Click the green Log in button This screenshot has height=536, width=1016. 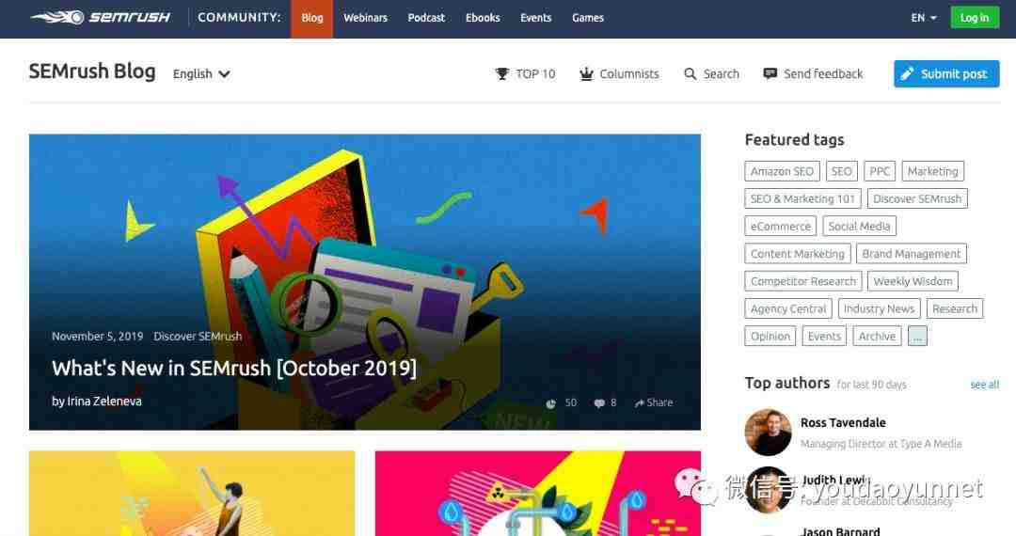click(x=975, y=18)
